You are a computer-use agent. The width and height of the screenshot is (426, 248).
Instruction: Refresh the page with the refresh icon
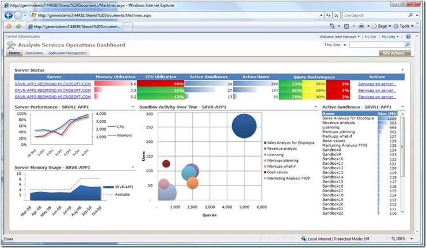(328, 15)
